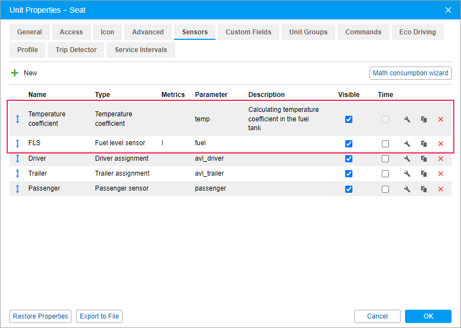Image resolution: width=461 pixels, height=328 pixels.
Task: Click the Export to File button
Action: tap(99, 316)
